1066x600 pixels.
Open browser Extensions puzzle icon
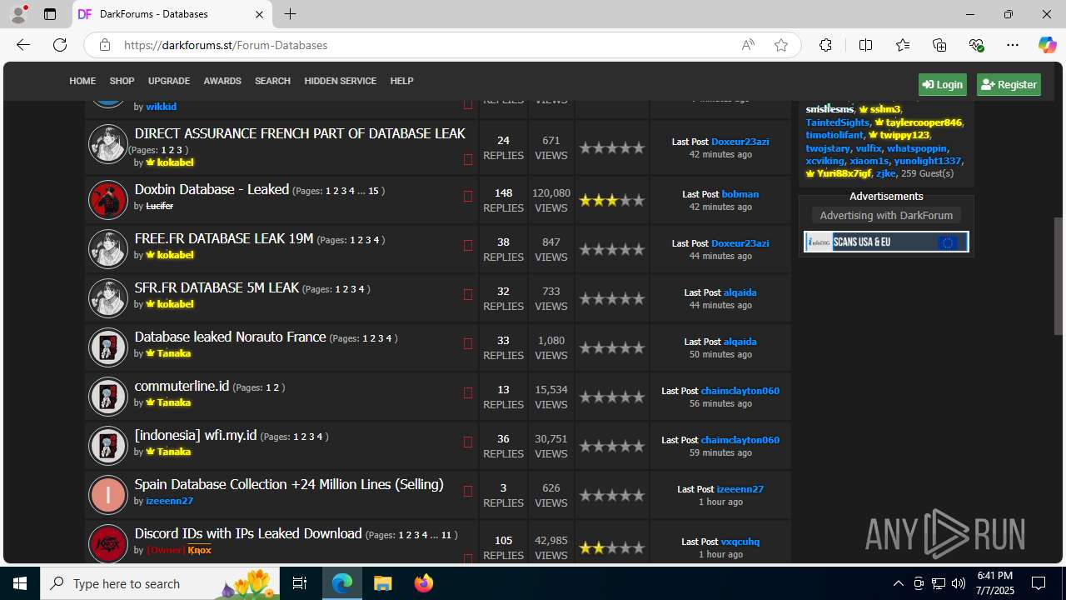pyautogui.click(x=825, y=45)
